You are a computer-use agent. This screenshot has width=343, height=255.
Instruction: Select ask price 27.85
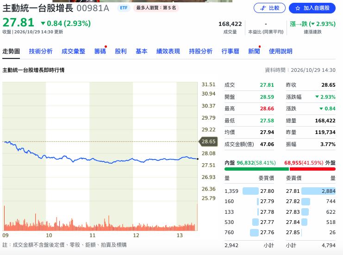click(293, 232)
